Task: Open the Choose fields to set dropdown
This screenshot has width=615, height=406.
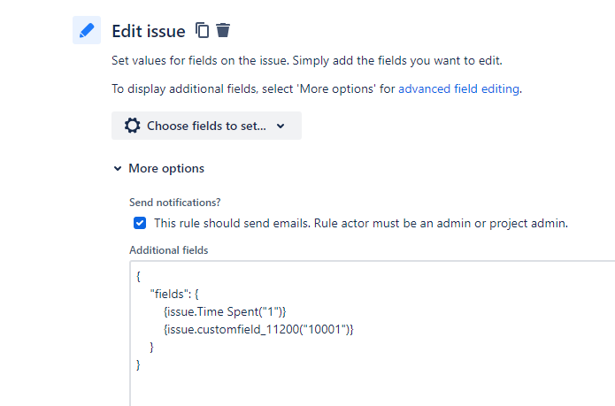Action: [206, 126]
